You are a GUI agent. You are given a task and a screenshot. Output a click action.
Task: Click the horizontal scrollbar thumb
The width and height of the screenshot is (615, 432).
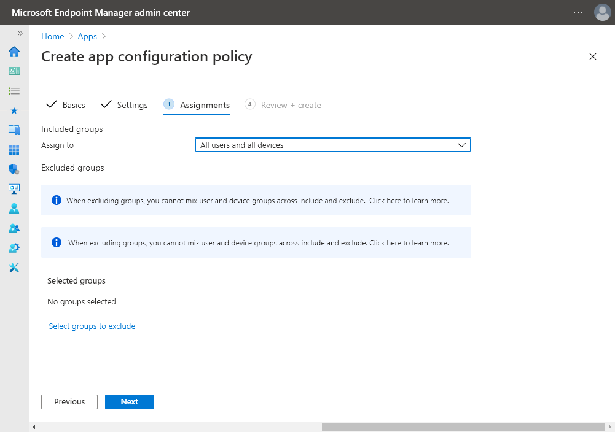[x=463, y=426]
